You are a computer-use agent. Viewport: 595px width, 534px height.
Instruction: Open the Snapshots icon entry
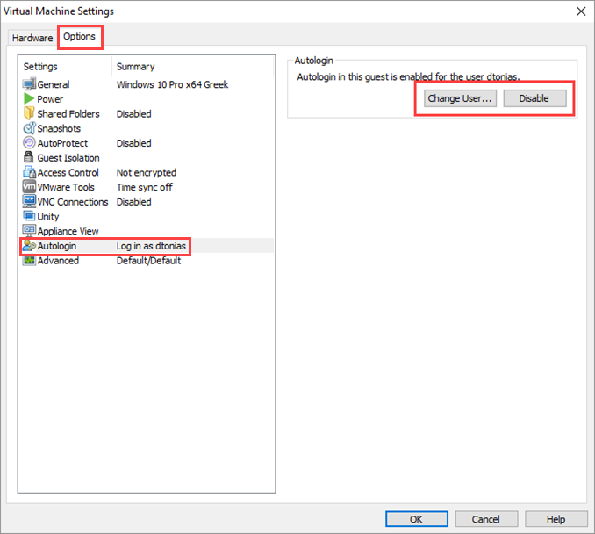tap(29, 128)
